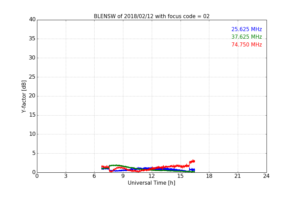Click the green curve's peak near hour 8
Image resolution: width=296 pixels, height=197 pixels.
tap(115, 165)
